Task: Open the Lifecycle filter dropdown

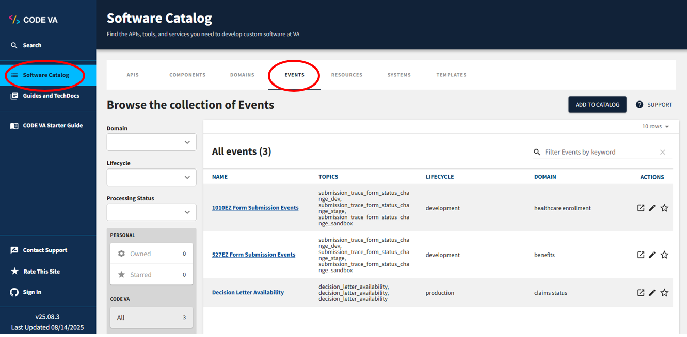Action: pyautogui.click(x=151, y=177)
